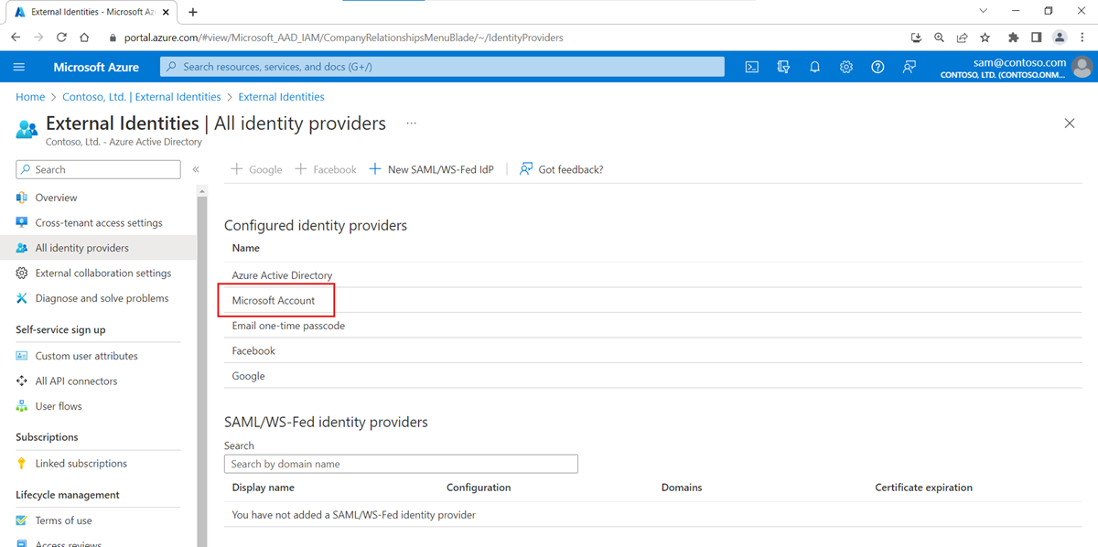The width and height of the screenshot is (1098, 547).
Task: Toggle the browser side panel icon
Action: pos(1036,38)
